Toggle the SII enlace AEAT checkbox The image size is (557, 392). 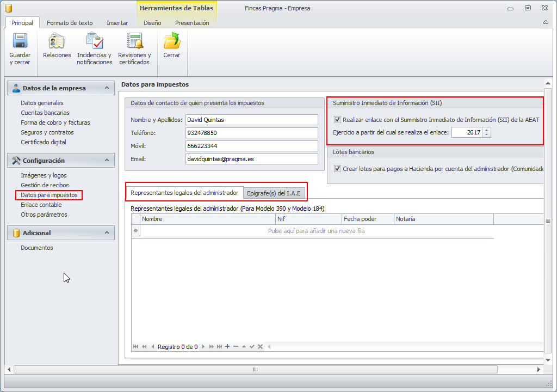pos(337,120)
